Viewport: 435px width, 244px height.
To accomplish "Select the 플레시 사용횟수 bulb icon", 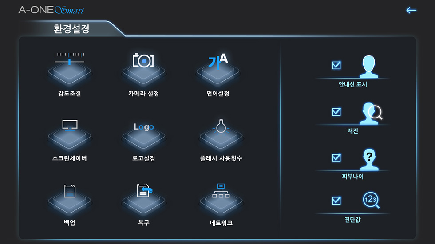I will pyautogui.click(x=221, y=135).
